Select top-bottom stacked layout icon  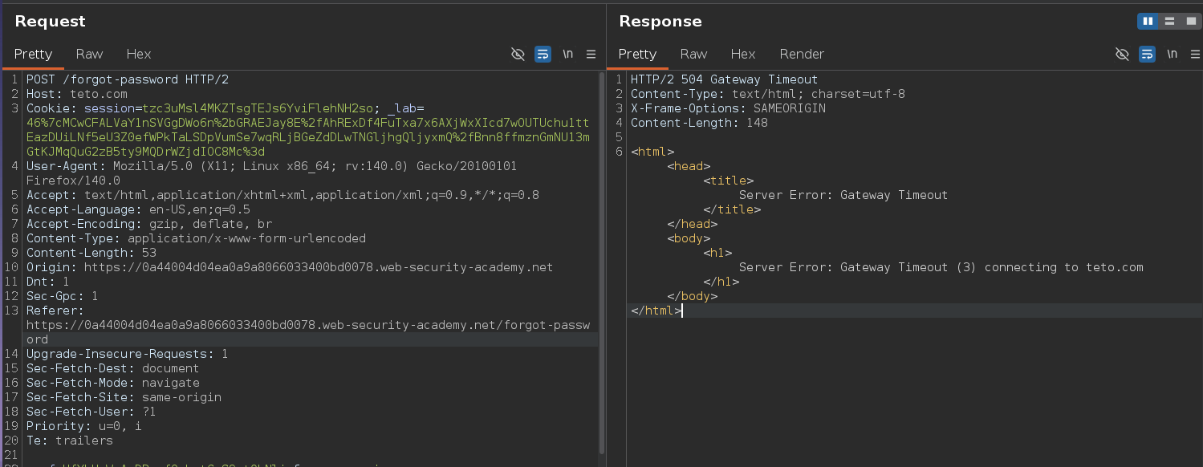pos(1169,21)
